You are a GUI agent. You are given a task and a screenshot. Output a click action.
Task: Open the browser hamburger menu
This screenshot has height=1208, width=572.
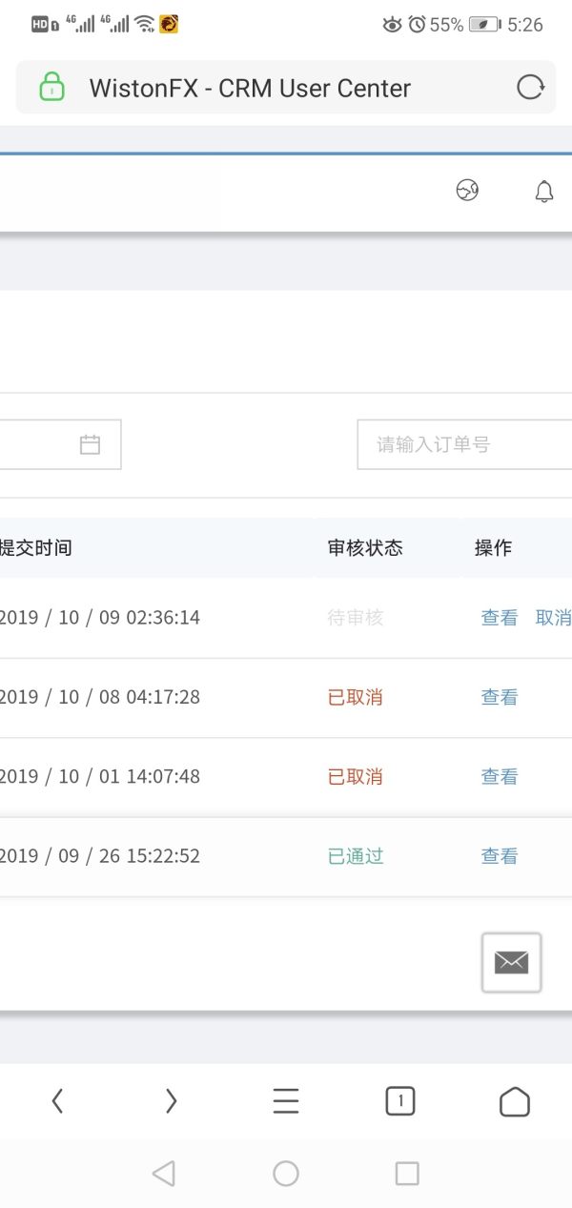286,1101
